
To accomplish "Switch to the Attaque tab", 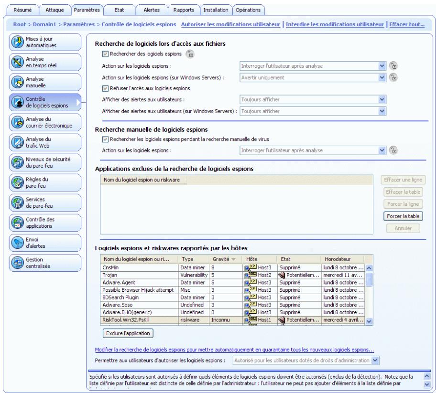I will click(54, 10).
